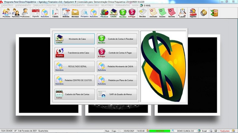The height and width of the screenshot is (133, 238).
Task: Open Relatório por Plano de Contas button
Action: click(117, 80)
